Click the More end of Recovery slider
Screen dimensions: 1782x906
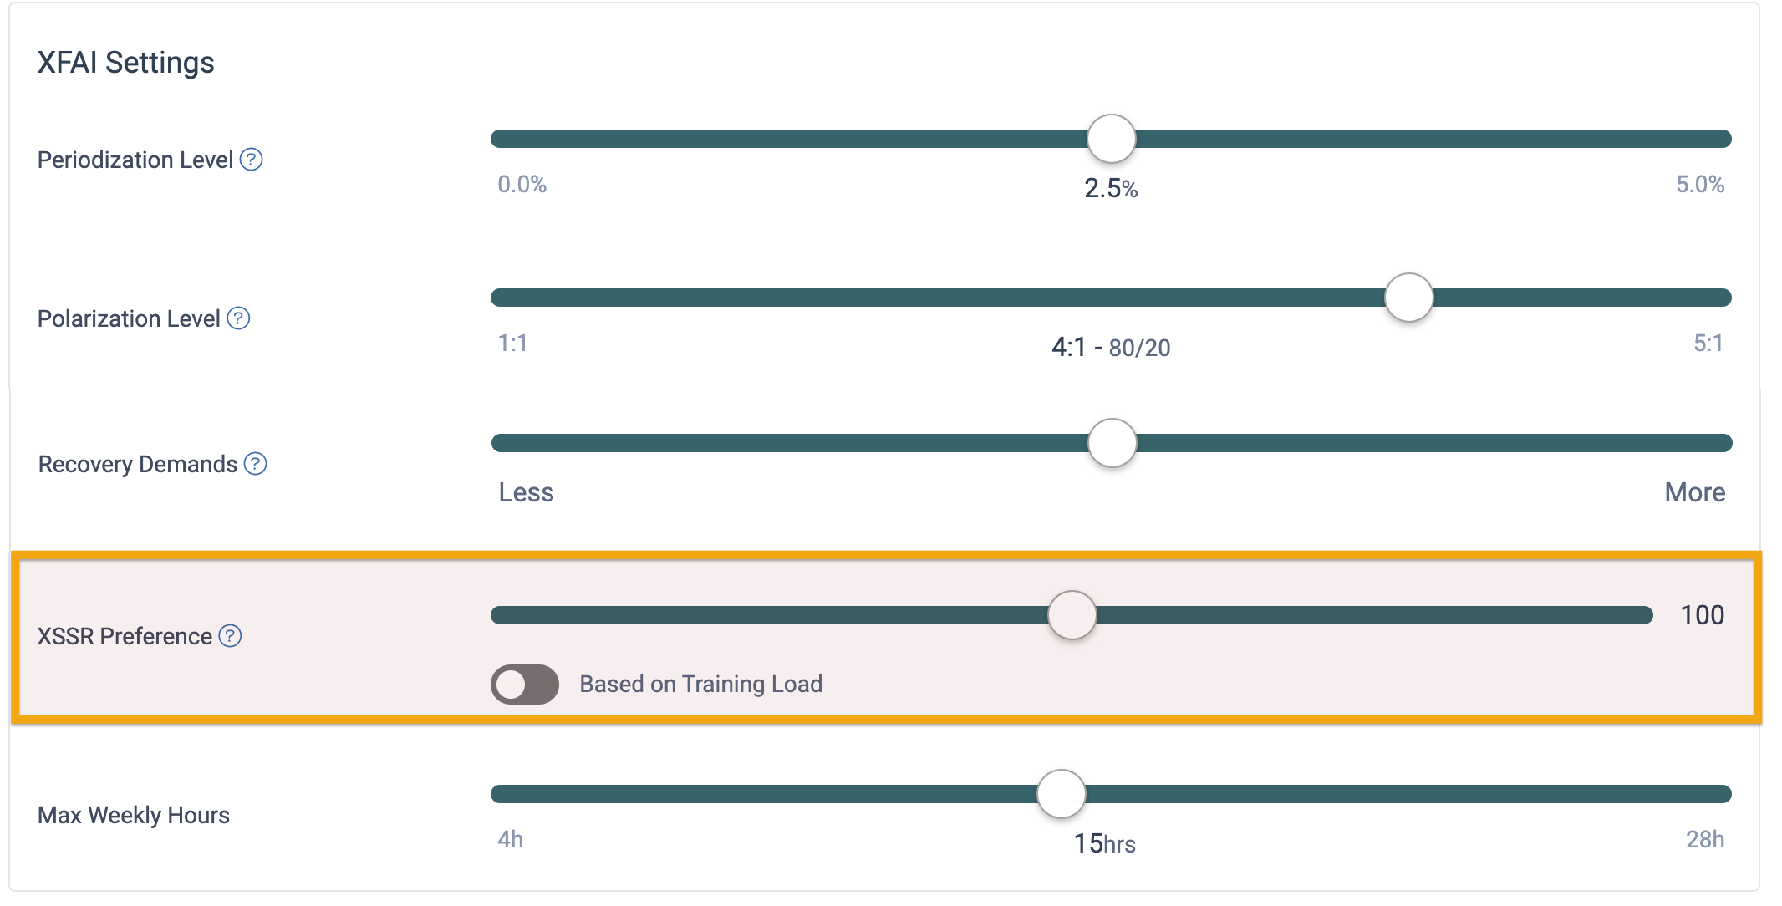point(1724,443)
